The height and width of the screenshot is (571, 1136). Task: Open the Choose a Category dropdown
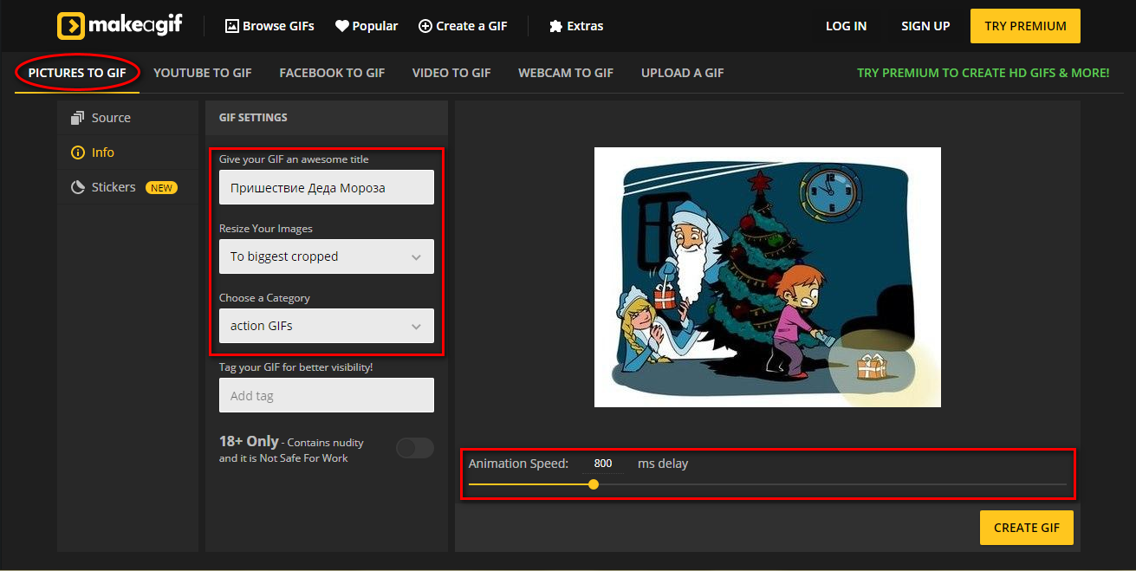pyautogui.click(x=327, y=326)
